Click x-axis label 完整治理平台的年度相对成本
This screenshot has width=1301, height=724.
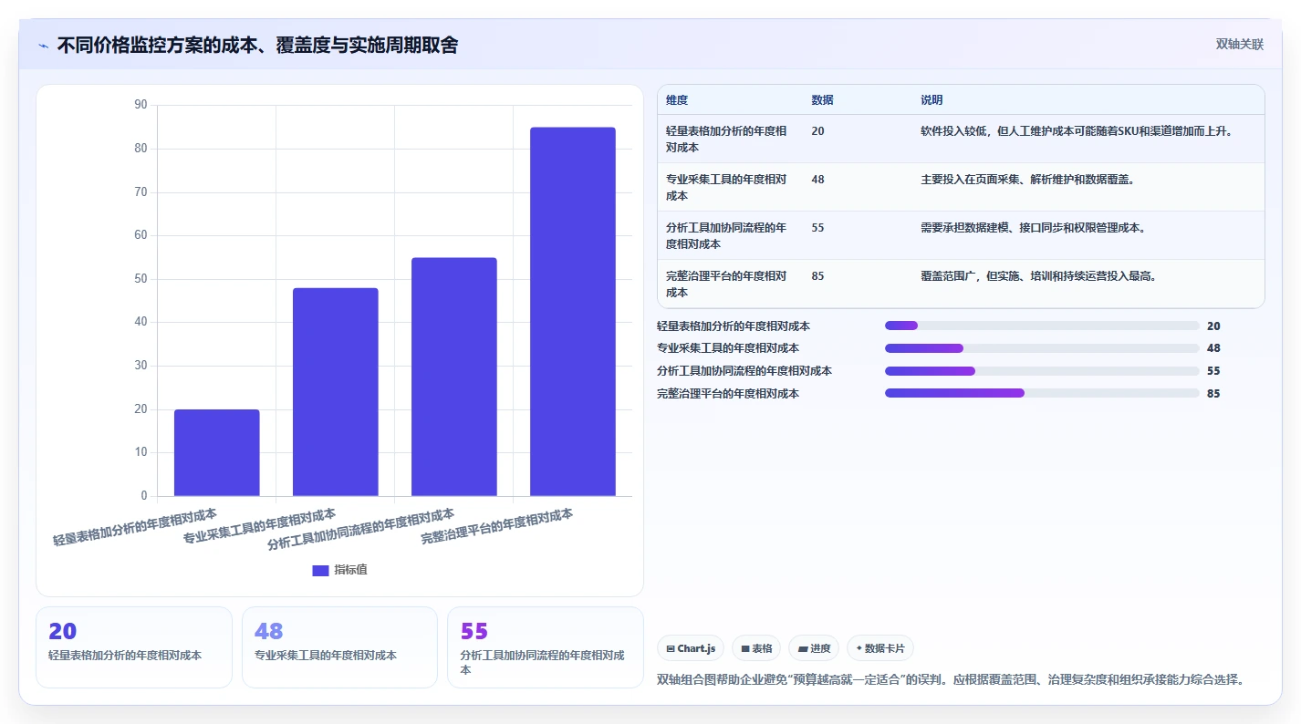(496, 526)
